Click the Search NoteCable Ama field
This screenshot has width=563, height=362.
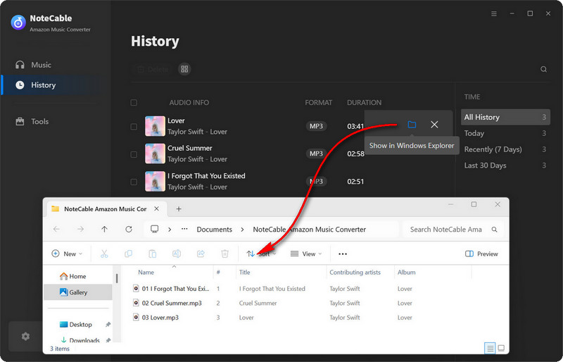coord(453,230)
